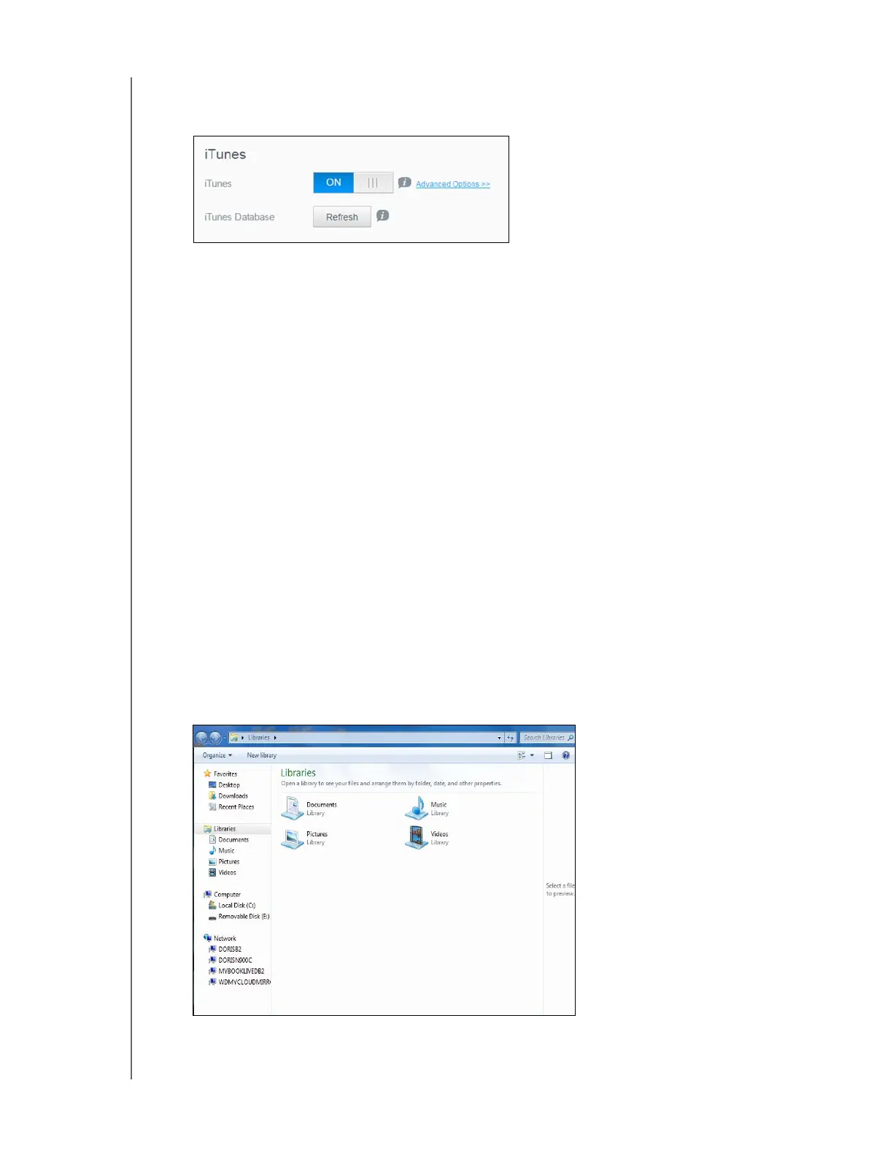Select Favorites in navigation pane

pos(220,774)
